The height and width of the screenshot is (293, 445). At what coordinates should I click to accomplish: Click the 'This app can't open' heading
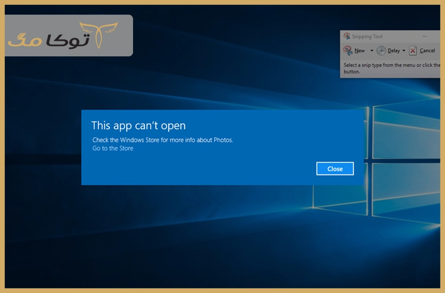click(138, 125)
